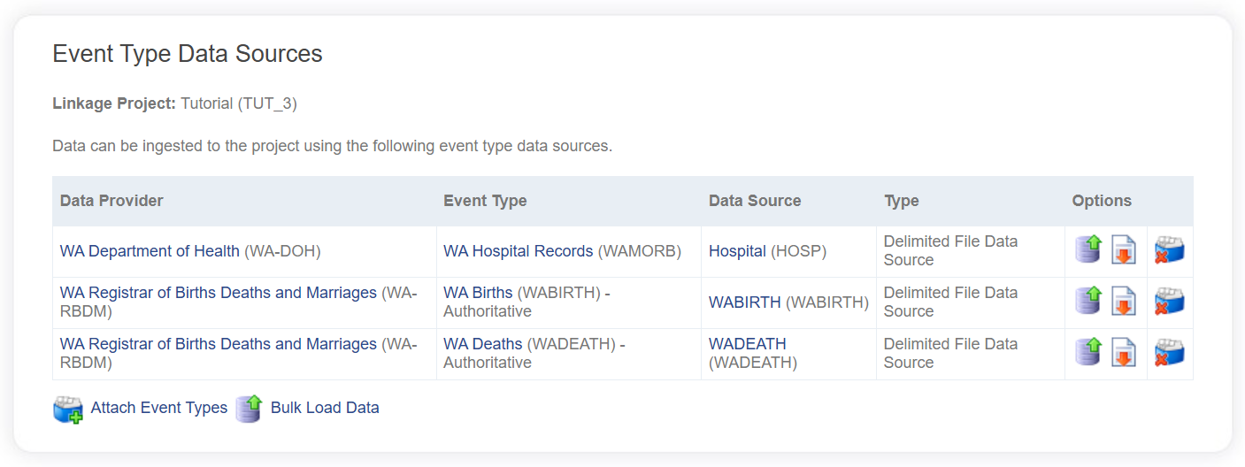Click database upload icon in Hospital row

tap(1088, 250)
